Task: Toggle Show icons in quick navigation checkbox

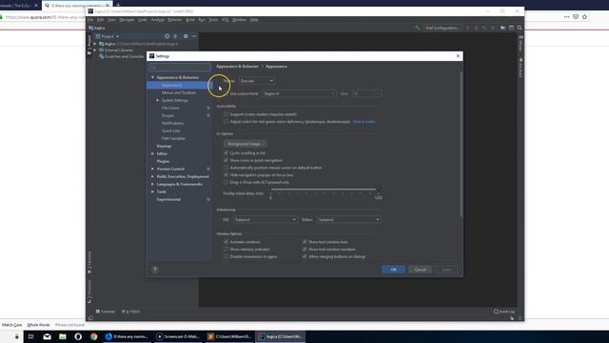Action: click(226, 160)
